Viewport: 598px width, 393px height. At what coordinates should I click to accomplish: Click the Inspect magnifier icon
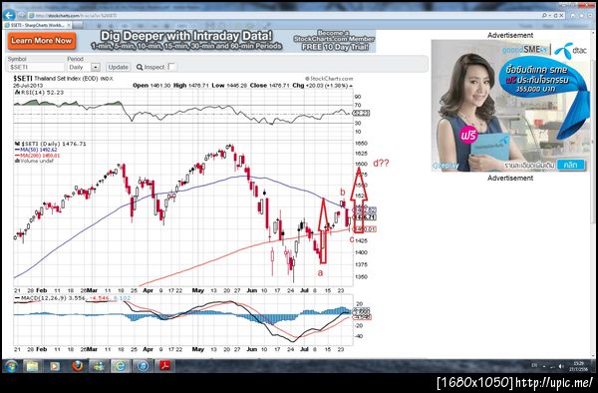tap(140, 67)
